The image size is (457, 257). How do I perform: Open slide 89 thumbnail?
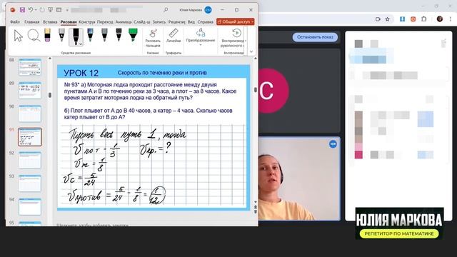(30, 91)
